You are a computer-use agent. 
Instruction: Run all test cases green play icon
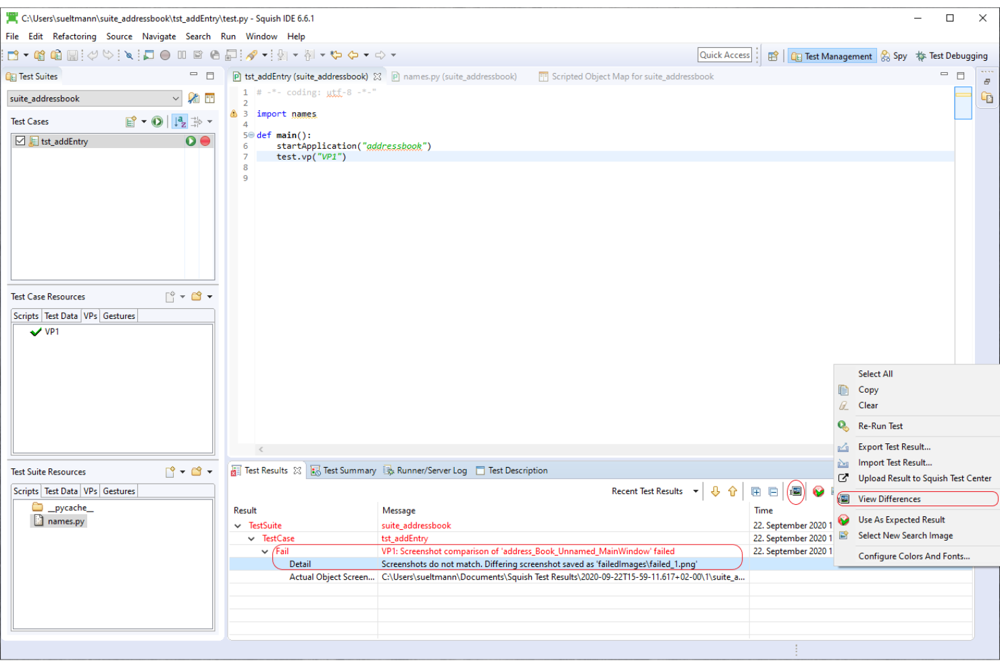tap(157, 122)
